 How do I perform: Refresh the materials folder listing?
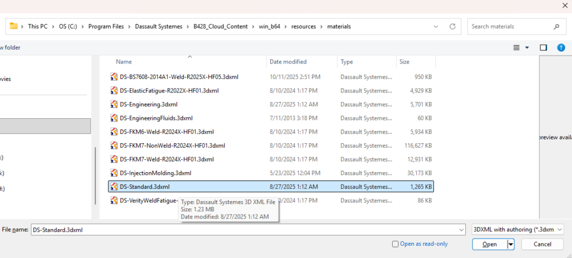coord(452,27)
